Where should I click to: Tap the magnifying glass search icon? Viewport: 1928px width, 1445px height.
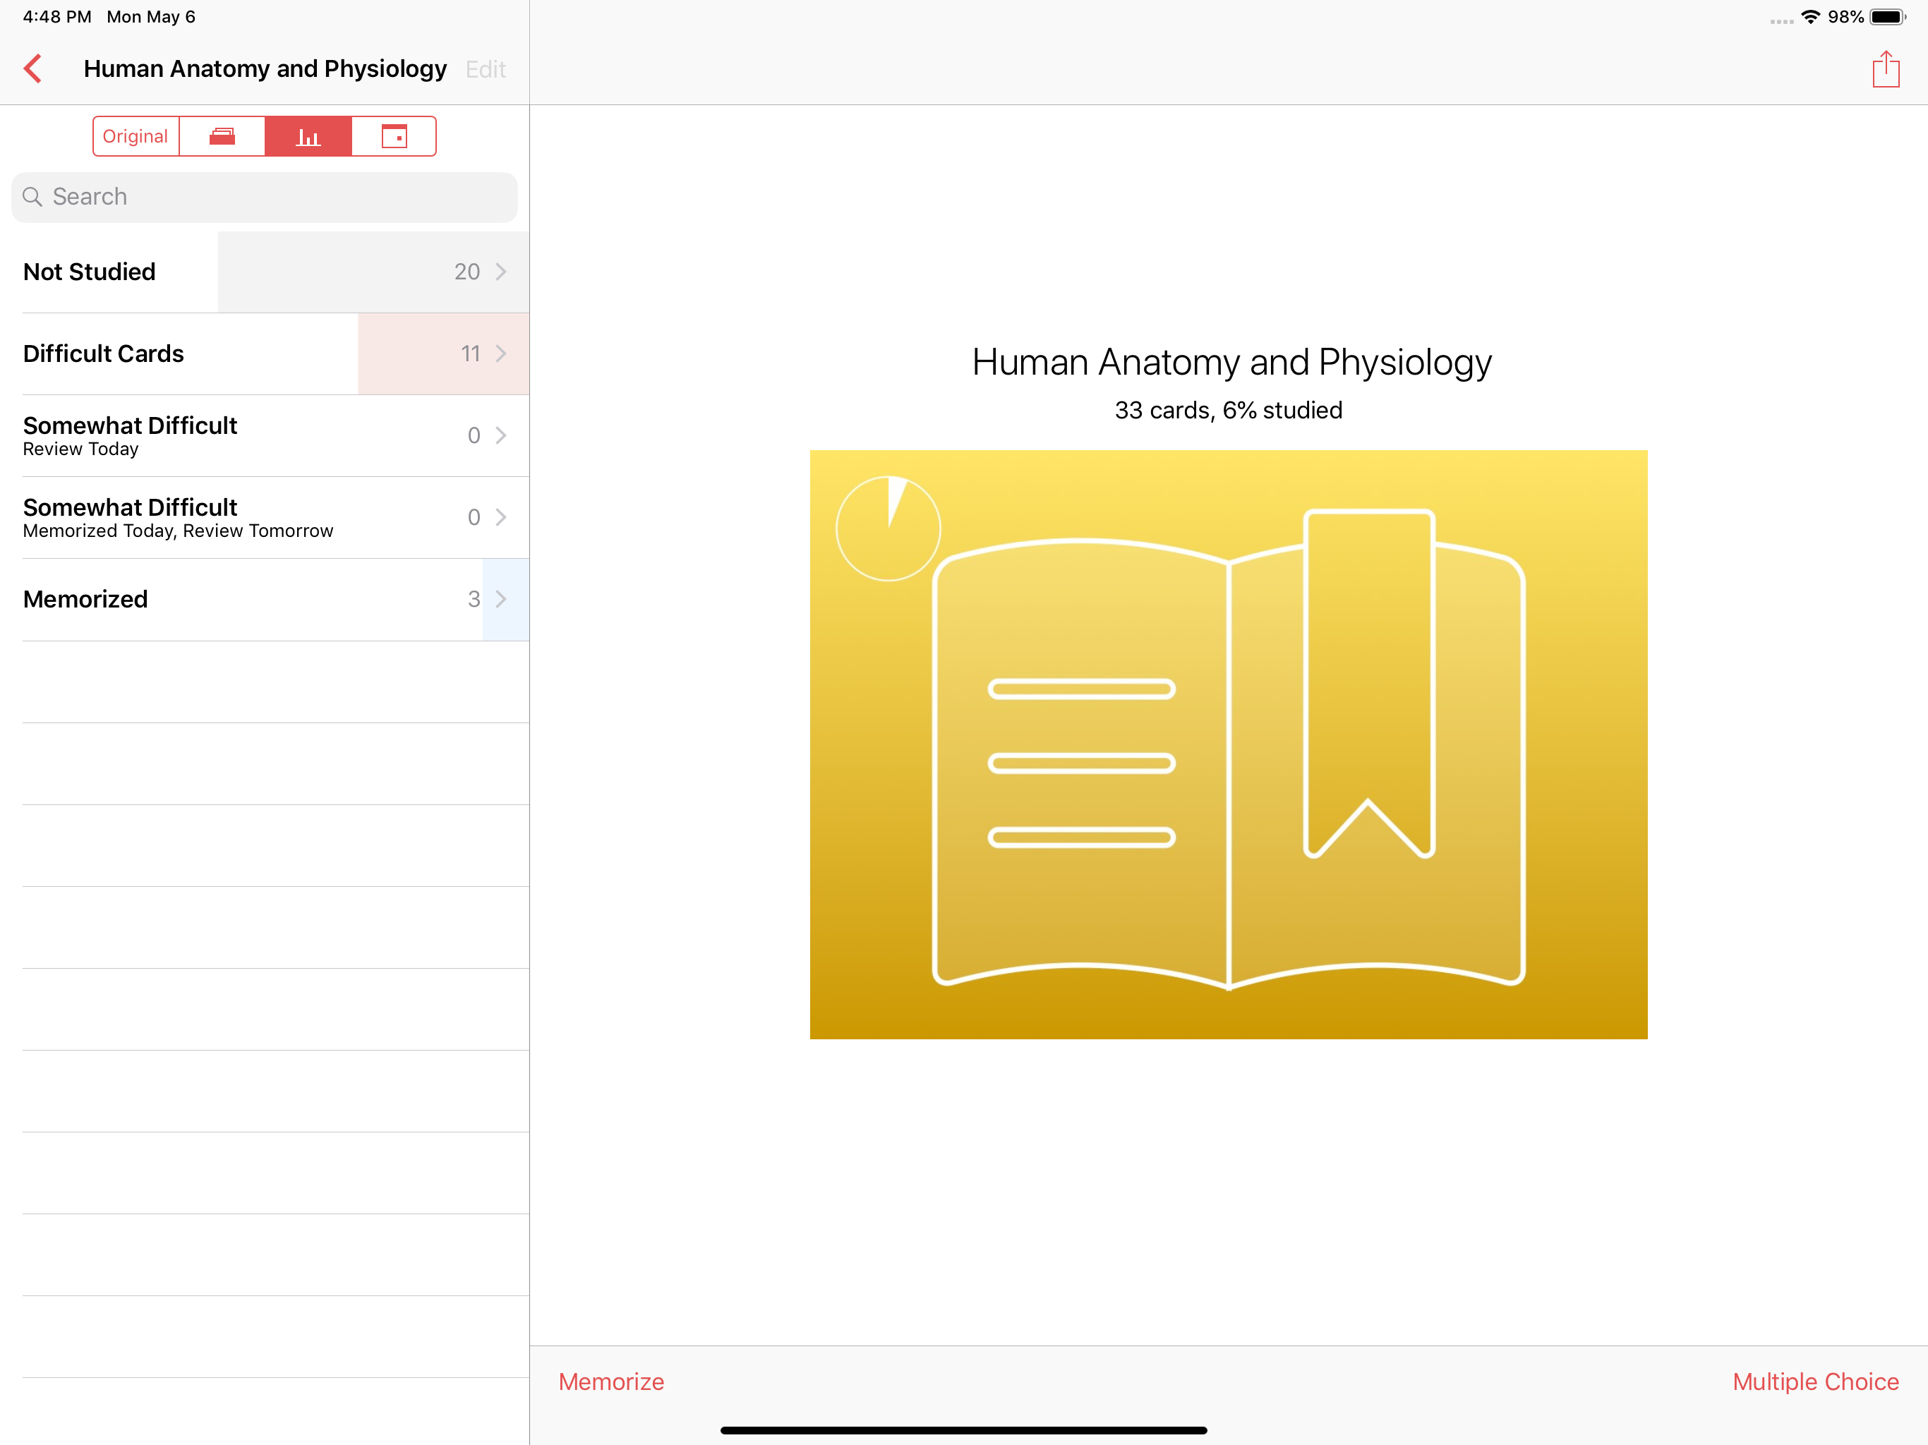point(32,197)
